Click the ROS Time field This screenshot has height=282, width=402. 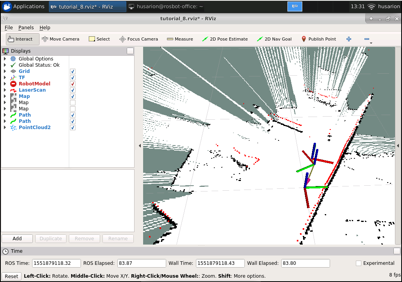(x=56, y=263)
